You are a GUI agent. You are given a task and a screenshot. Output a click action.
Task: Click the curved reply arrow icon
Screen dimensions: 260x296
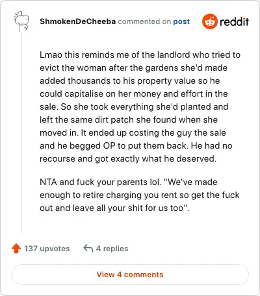tap(88, 248)
